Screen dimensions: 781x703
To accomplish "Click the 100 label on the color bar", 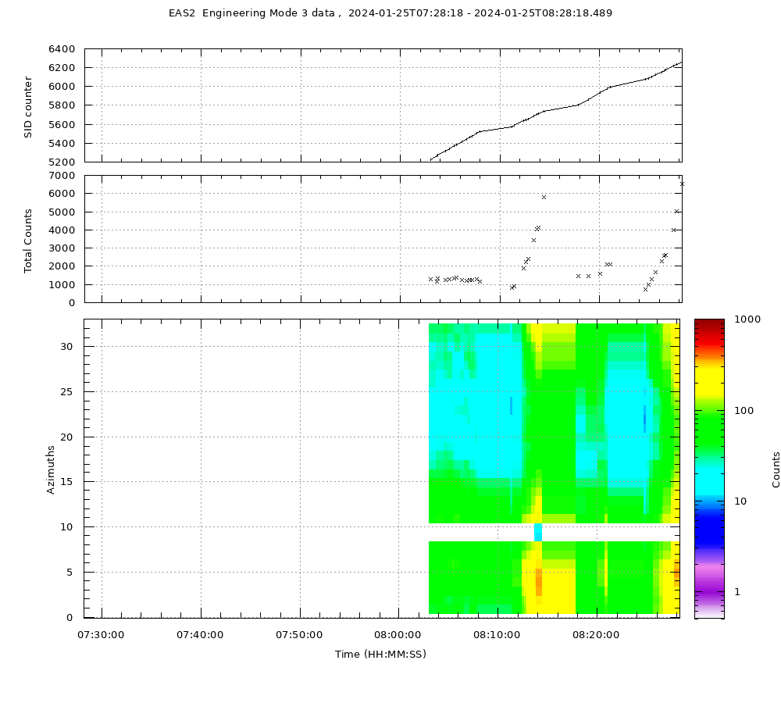I will [x=744, y=411].
